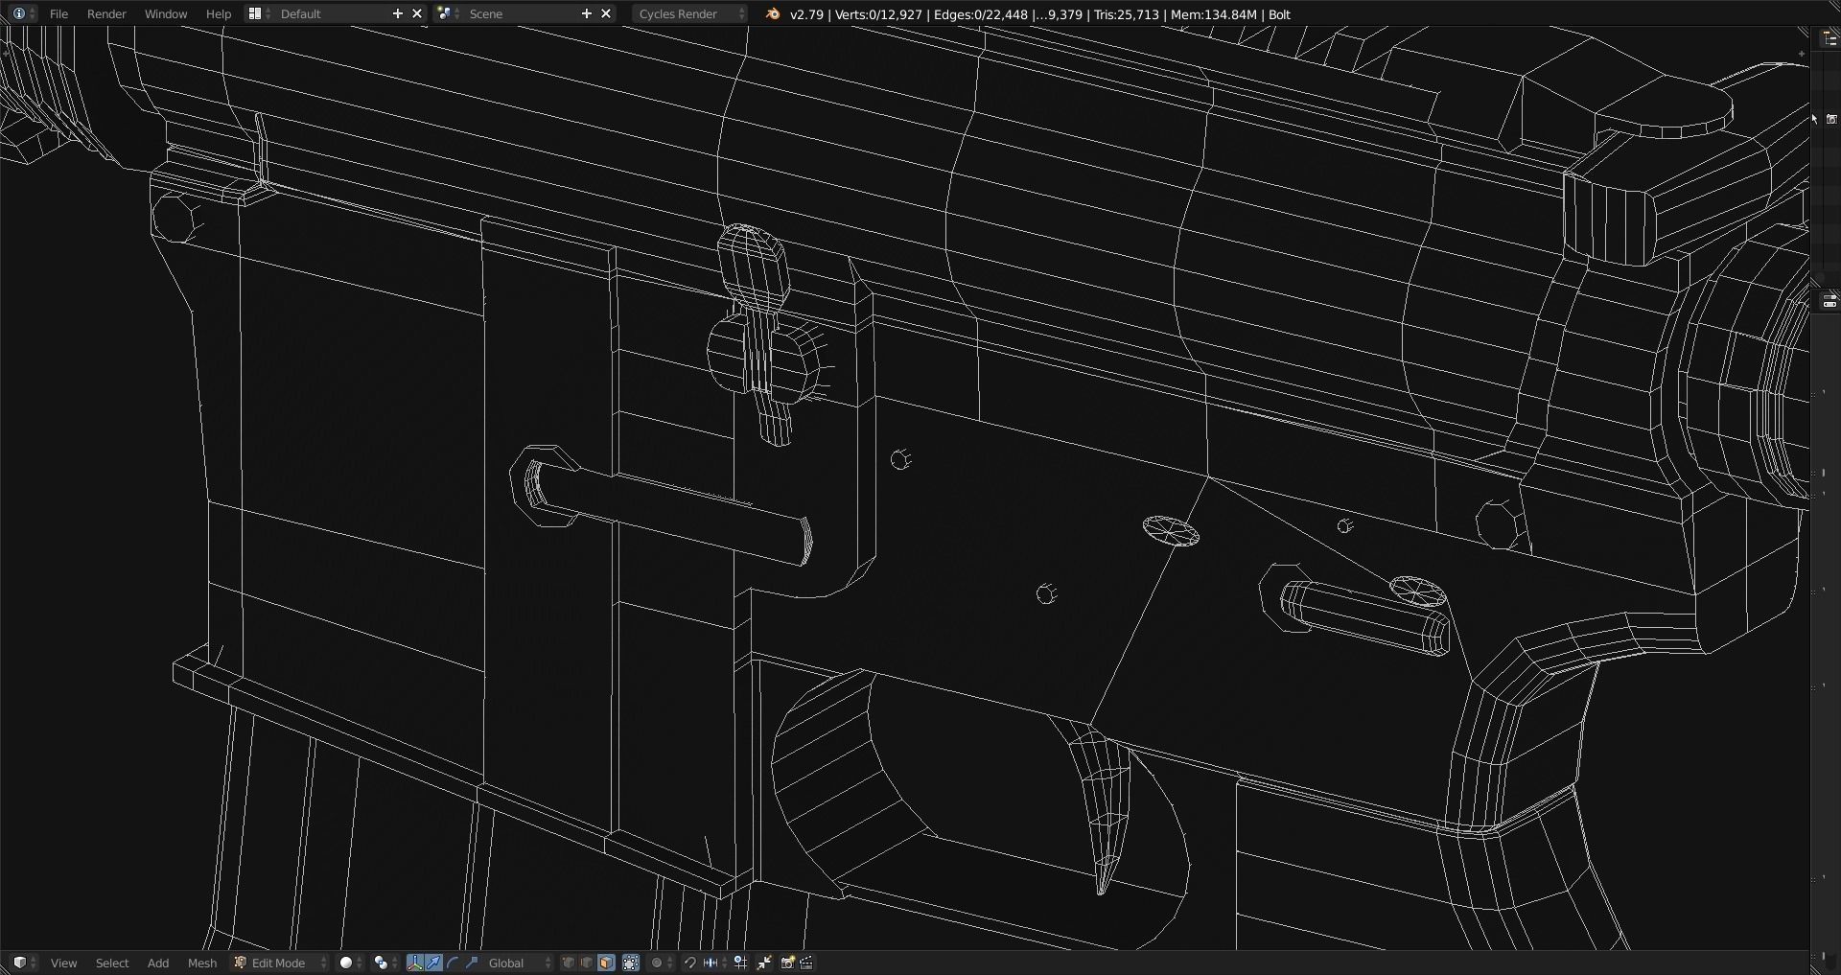This screenshot has width=1841, height=975.
Task: Click the OpenGL render animation clapper icon
Action: pyautogui.click(x=807, y=963)
